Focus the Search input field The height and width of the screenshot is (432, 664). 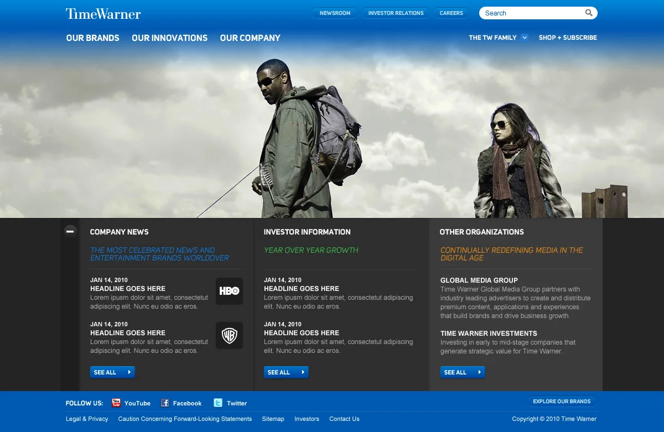(532, 13)
